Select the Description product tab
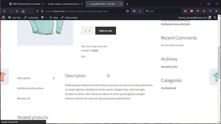 [24, 78]
